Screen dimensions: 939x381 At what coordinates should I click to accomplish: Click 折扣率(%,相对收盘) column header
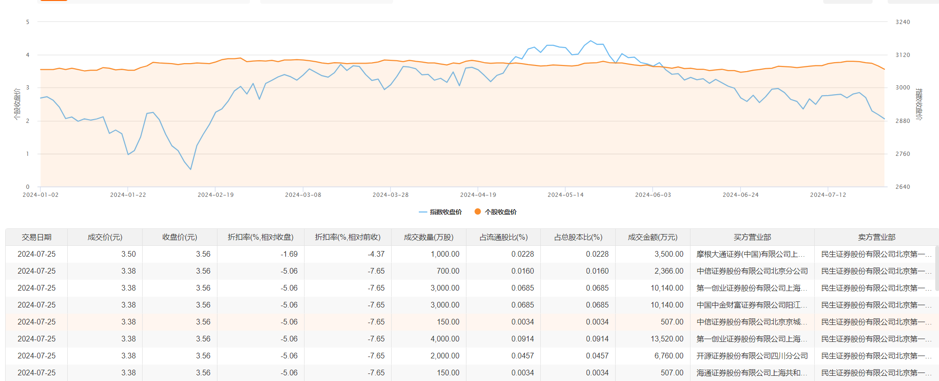(260, 237)
